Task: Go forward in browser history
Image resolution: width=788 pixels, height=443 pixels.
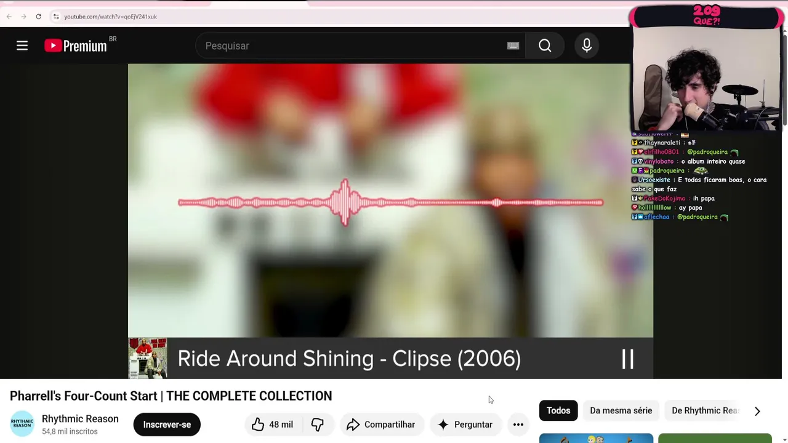Action: pos(23,17)
